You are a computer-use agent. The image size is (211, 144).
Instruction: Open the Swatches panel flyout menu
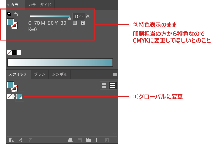tap(115, 74)
